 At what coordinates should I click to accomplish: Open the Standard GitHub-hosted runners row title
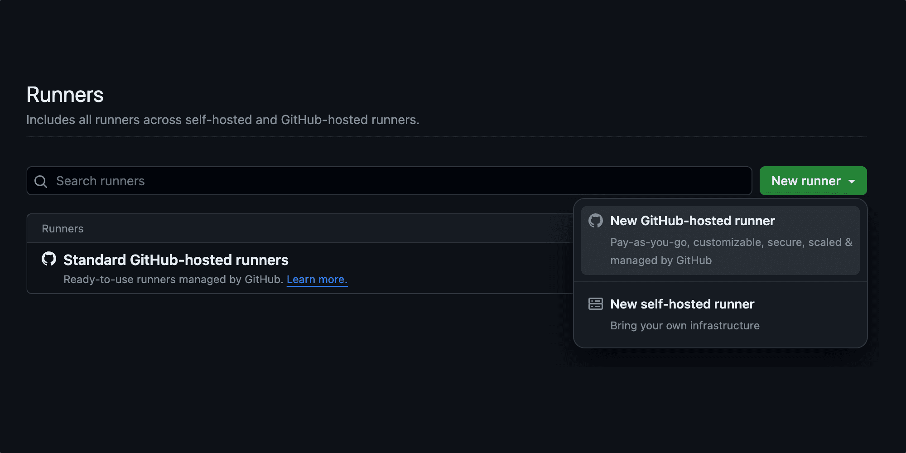176,260
